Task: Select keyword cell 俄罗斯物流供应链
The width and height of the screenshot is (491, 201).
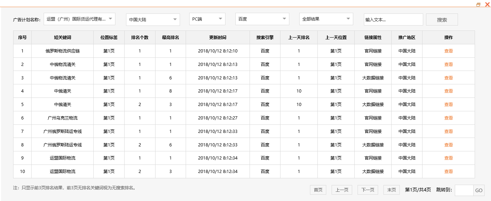Action: (x=62, y=51)
